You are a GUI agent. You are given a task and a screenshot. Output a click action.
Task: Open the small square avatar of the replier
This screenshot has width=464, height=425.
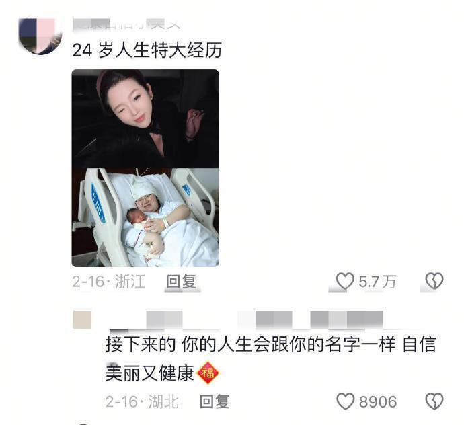82,319
